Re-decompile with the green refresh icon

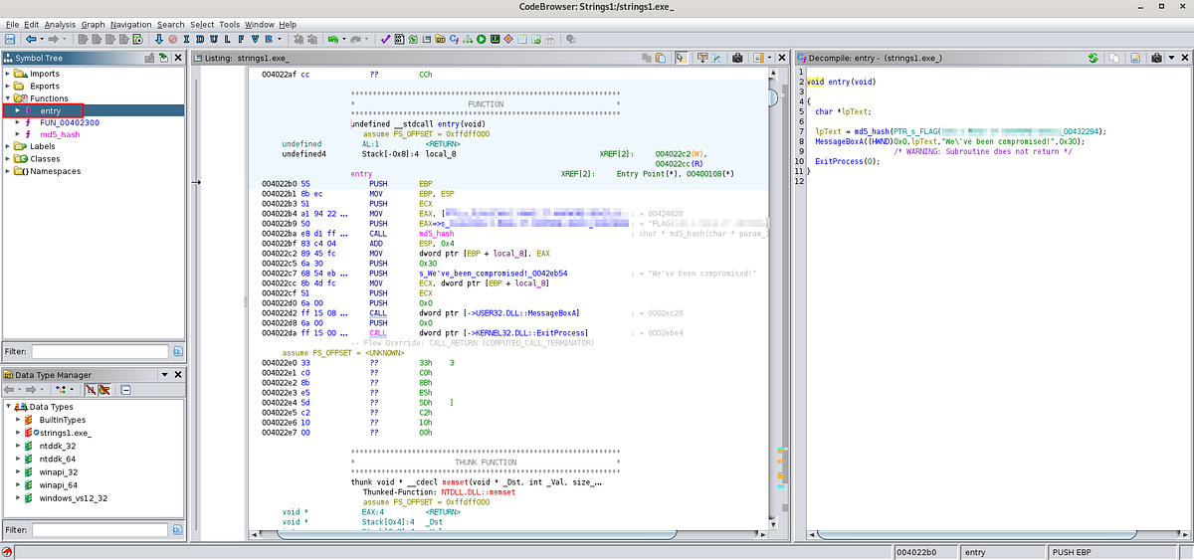point(1092,58)
